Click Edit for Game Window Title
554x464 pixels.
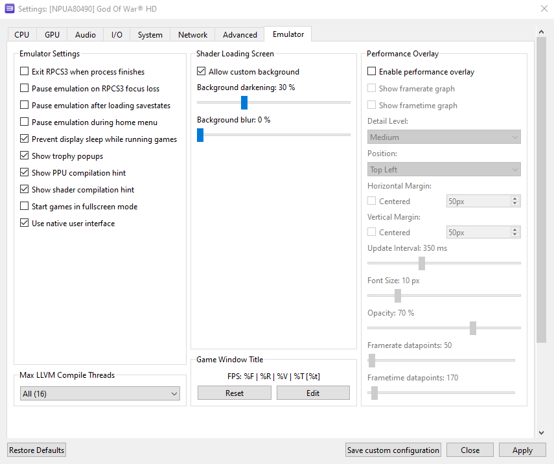(313, 393)
